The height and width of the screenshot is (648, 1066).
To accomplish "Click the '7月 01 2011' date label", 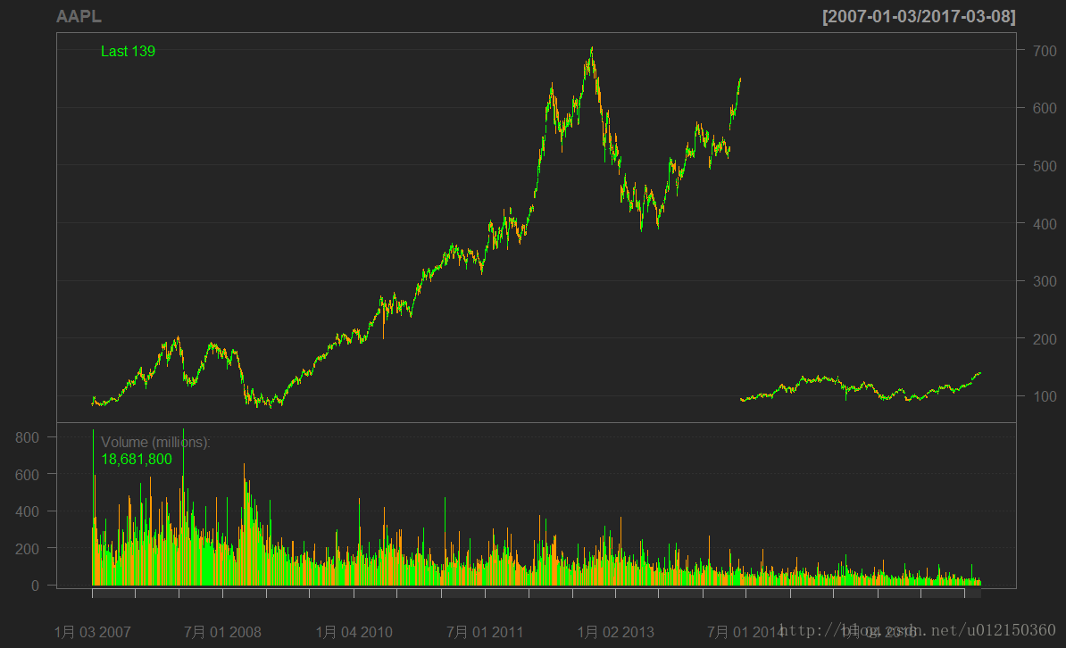I will 485,632.
